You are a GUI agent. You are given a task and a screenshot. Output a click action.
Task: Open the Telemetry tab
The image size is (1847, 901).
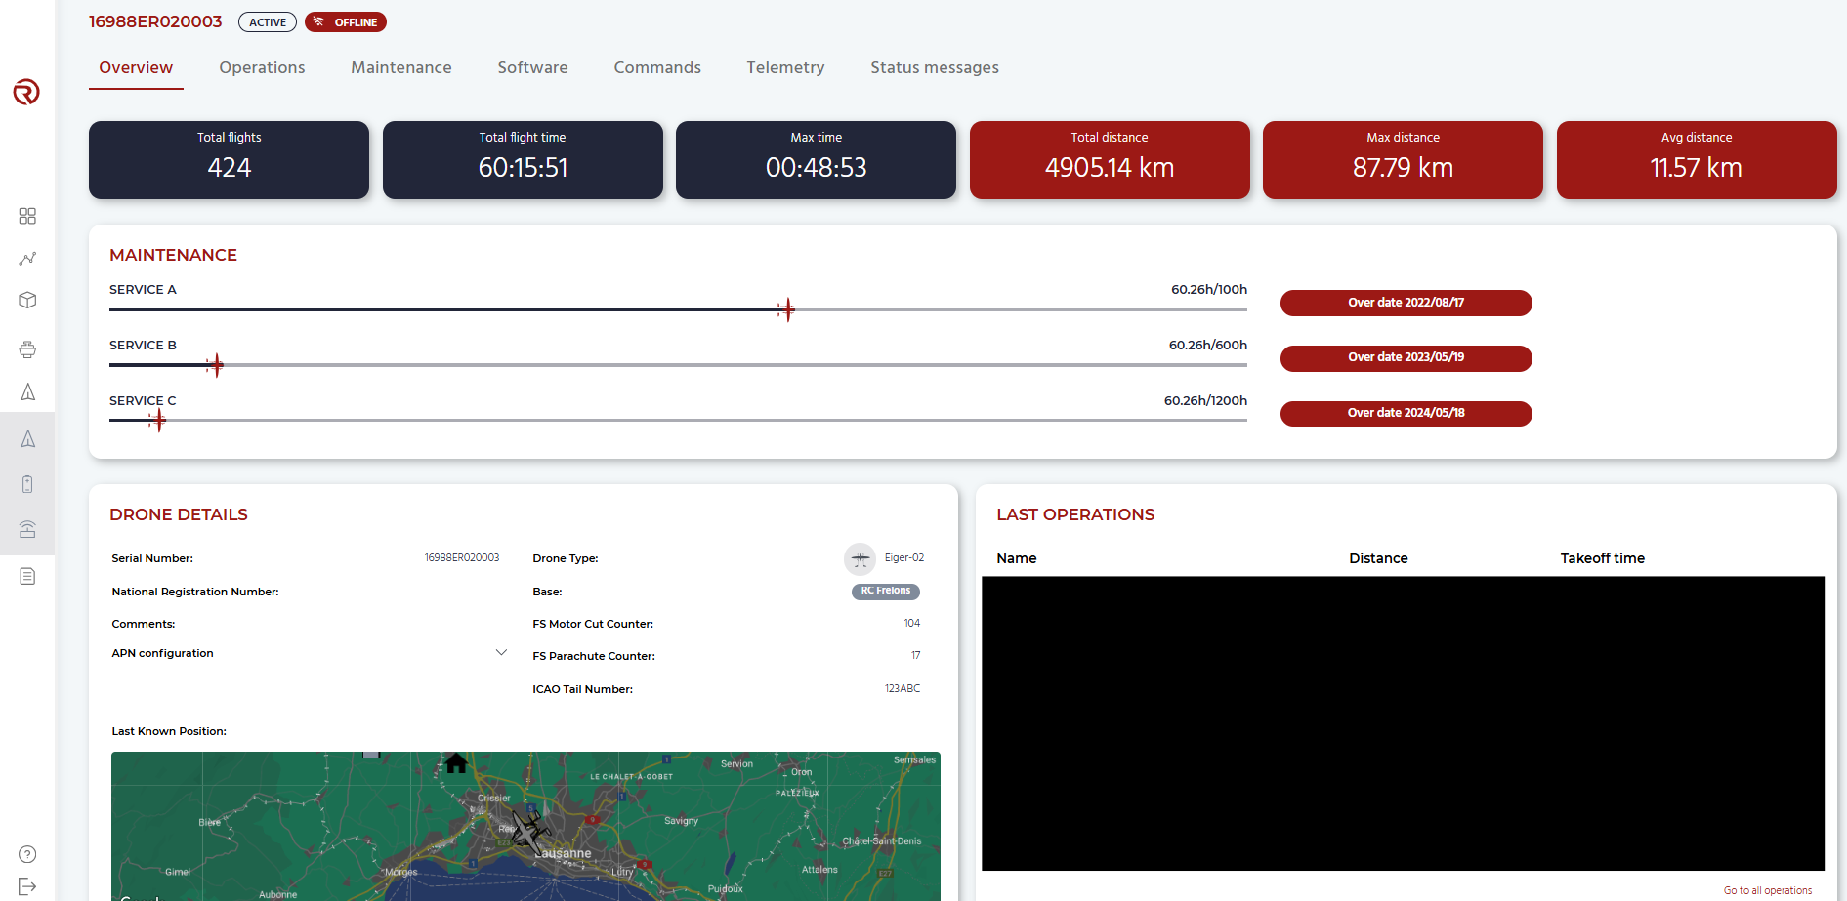coord(785,67)
